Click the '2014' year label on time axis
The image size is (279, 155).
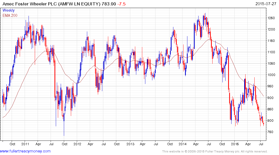(x=182, y=144)
